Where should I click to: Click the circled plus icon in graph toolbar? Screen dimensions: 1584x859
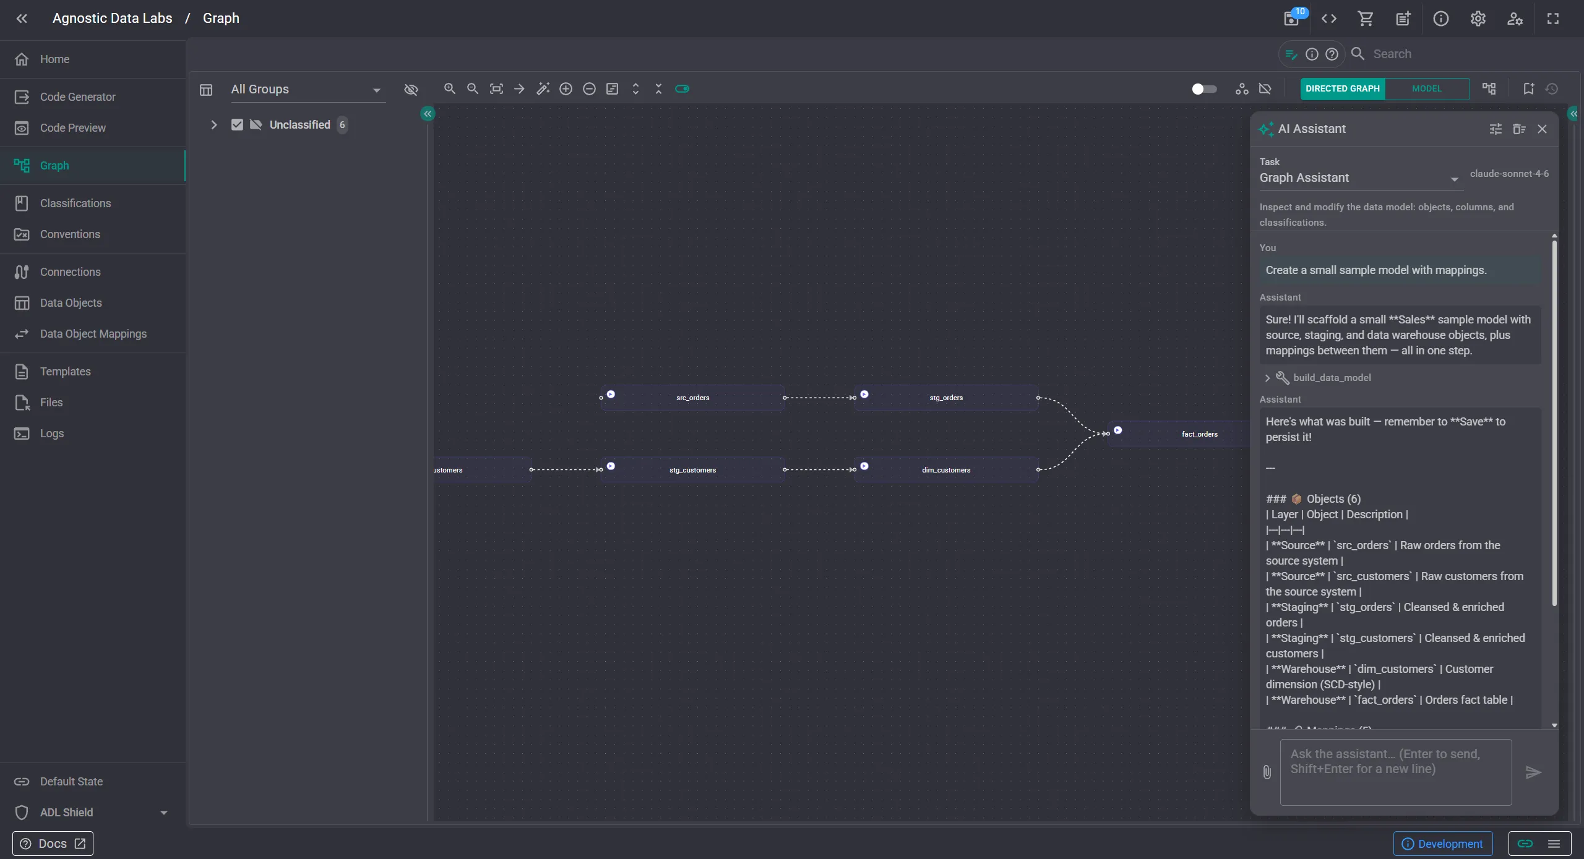566,89
